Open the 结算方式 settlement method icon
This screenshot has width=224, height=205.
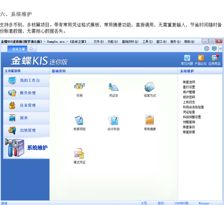pos(150,87)
